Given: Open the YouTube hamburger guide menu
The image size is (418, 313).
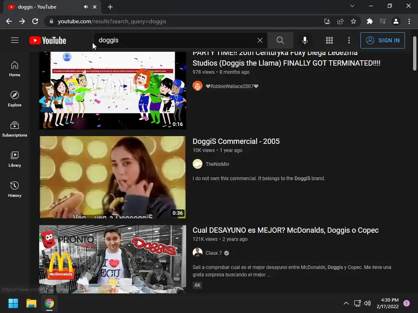Looking at the screenshot, I should pos(15,40).
